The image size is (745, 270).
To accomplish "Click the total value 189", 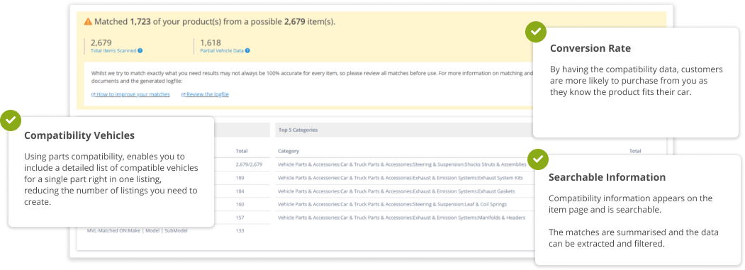I will click(x=240, y=178).
